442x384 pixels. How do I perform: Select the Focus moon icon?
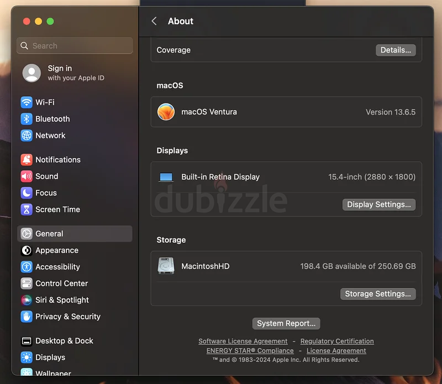(27, 193)
